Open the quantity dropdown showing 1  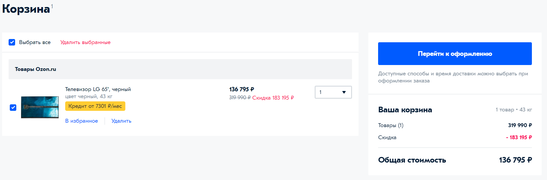pos(329,92)
